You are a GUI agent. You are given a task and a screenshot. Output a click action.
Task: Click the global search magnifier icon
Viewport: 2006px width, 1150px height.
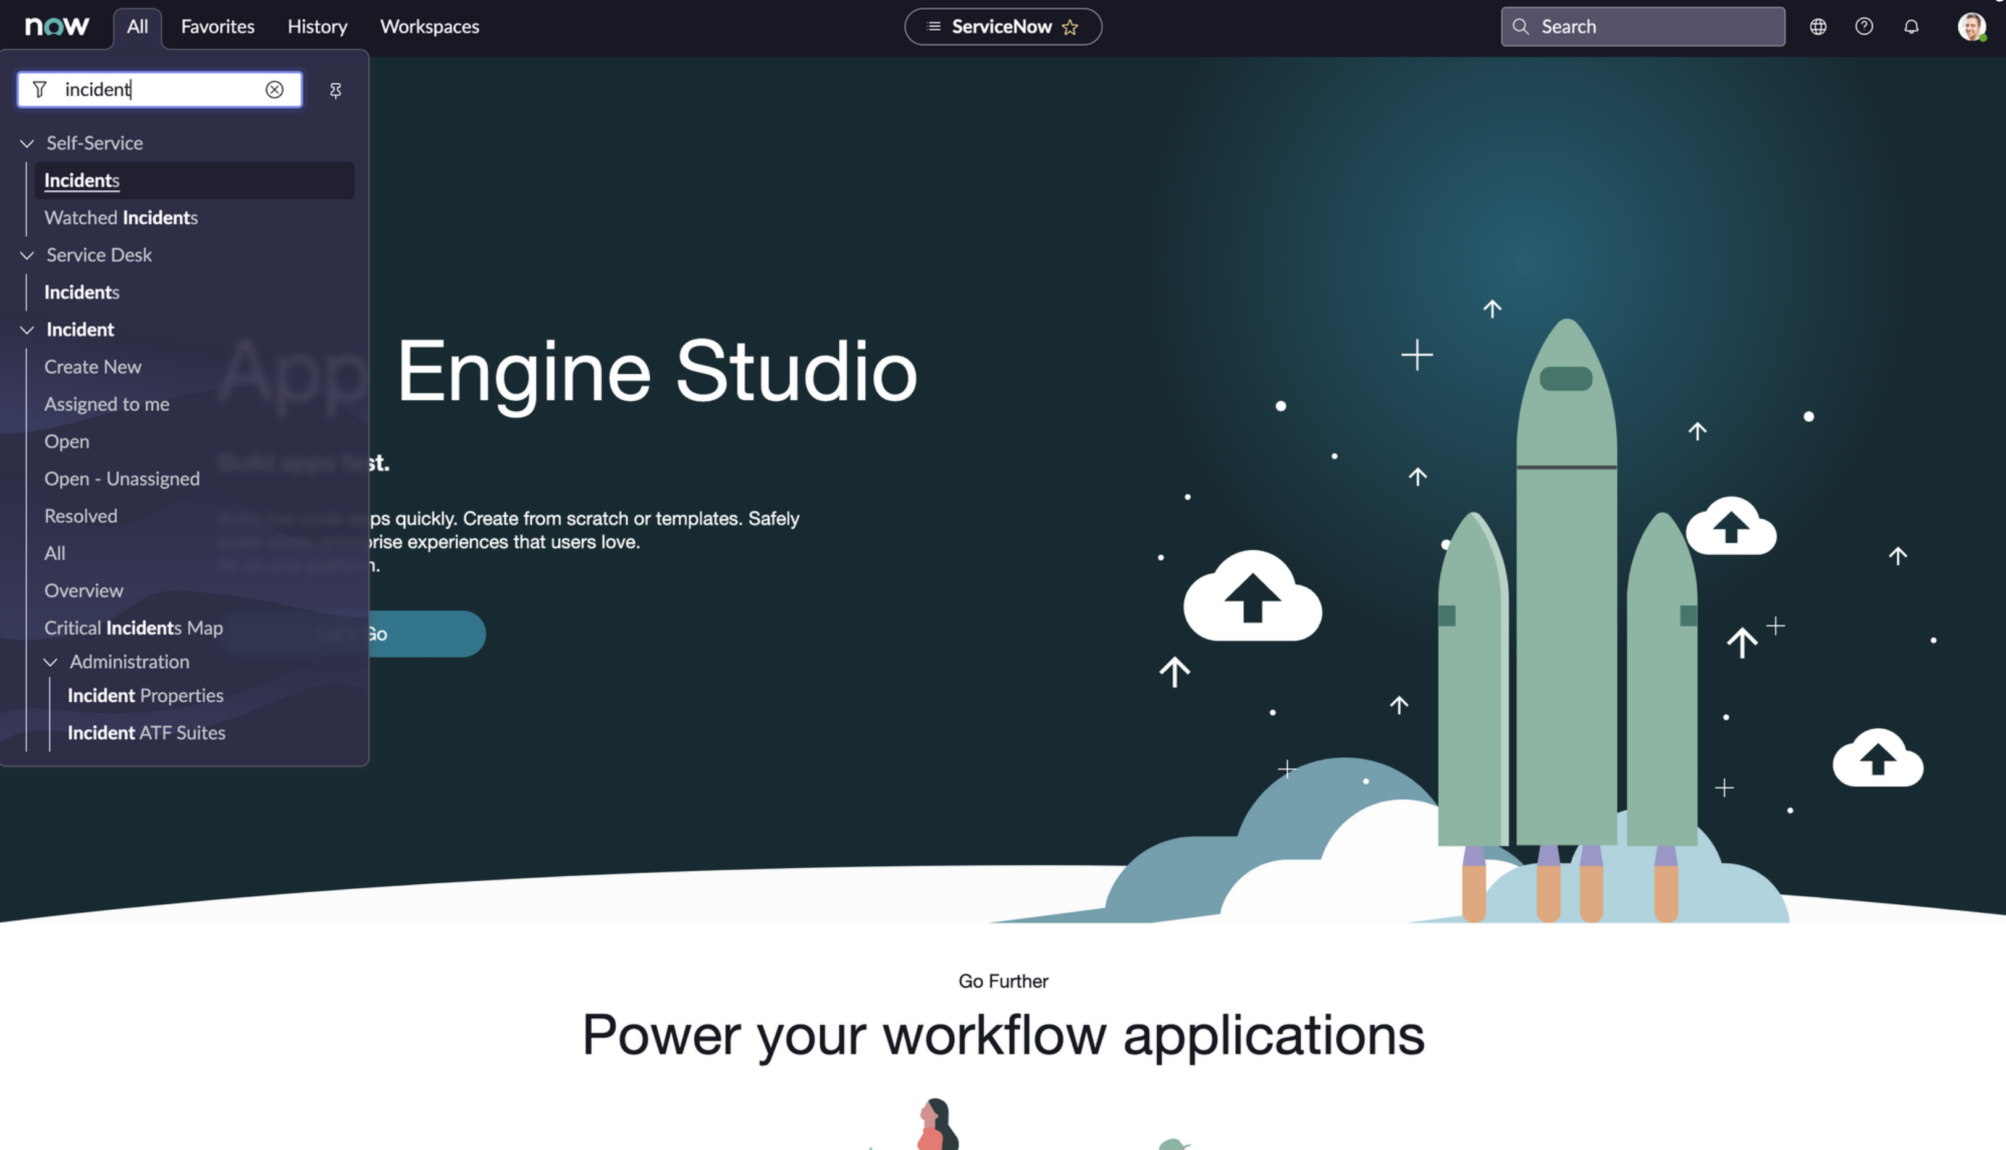click(1521, 26)
